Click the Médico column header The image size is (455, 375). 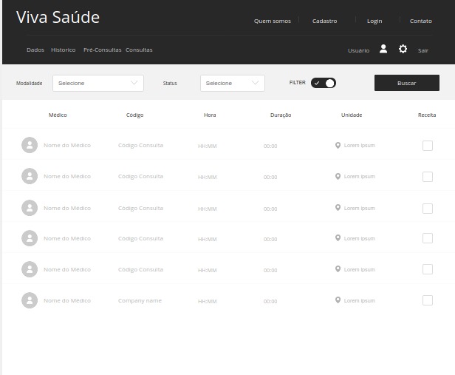coord(58,115)
